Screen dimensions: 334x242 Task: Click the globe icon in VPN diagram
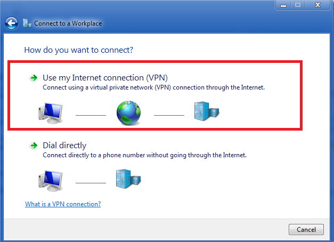[x=128, y=113]
